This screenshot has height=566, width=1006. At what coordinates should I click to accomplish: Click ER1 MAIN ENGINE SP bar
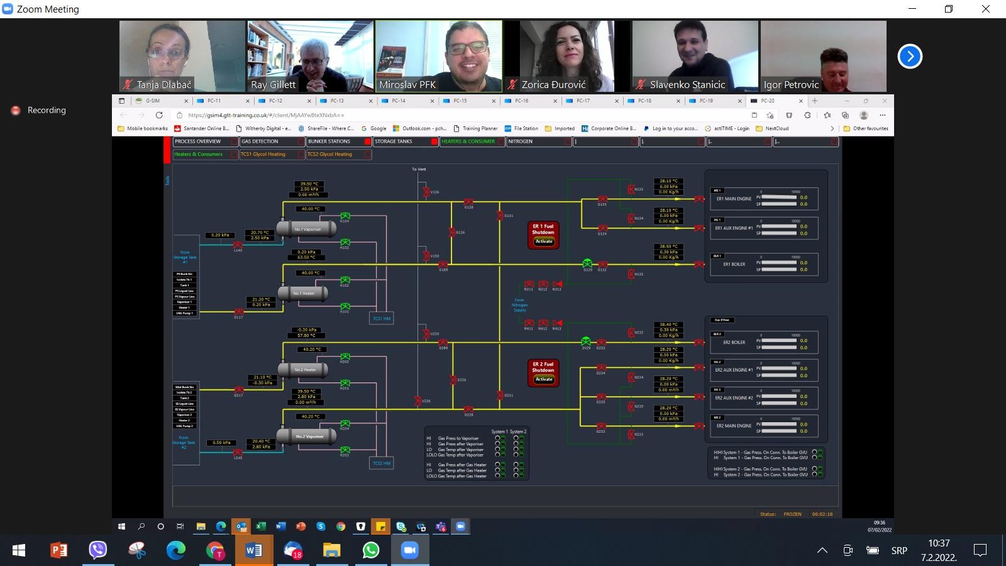coord(779,204)
